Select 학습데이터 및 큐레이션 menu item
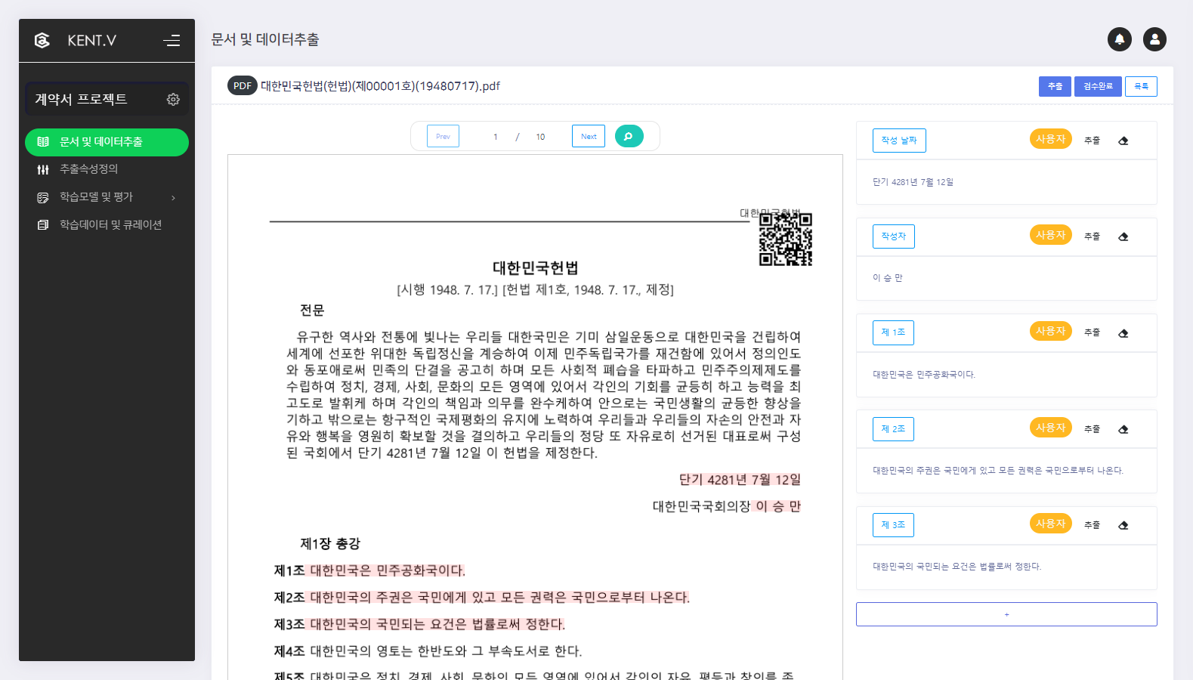This screenshot has width=1193, height=680. click(x=110, y=225)
